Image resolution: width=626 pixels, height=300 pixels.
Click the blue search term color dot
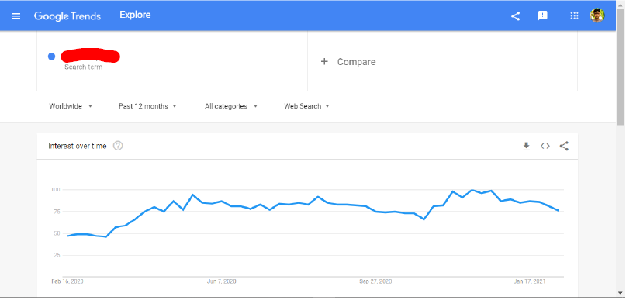pos(51,57)
